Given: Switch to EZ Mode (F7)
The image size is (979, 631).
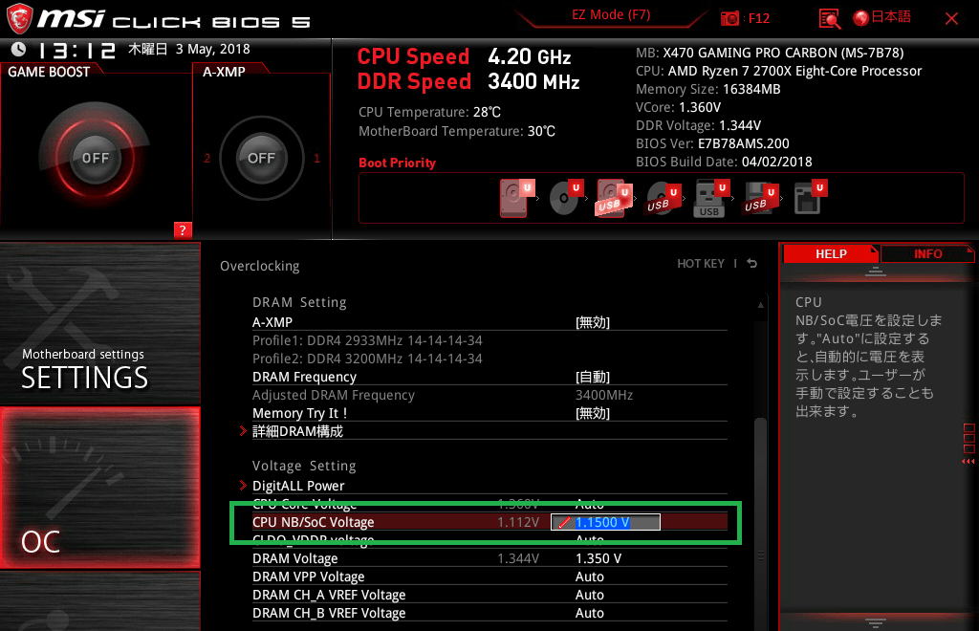Looking at the screenshot, I should 611,15.
